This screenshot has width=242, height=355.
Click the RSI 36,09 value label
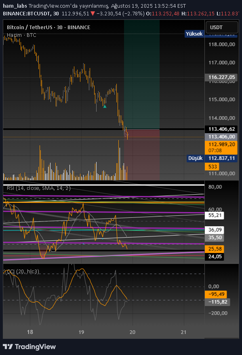215,230
